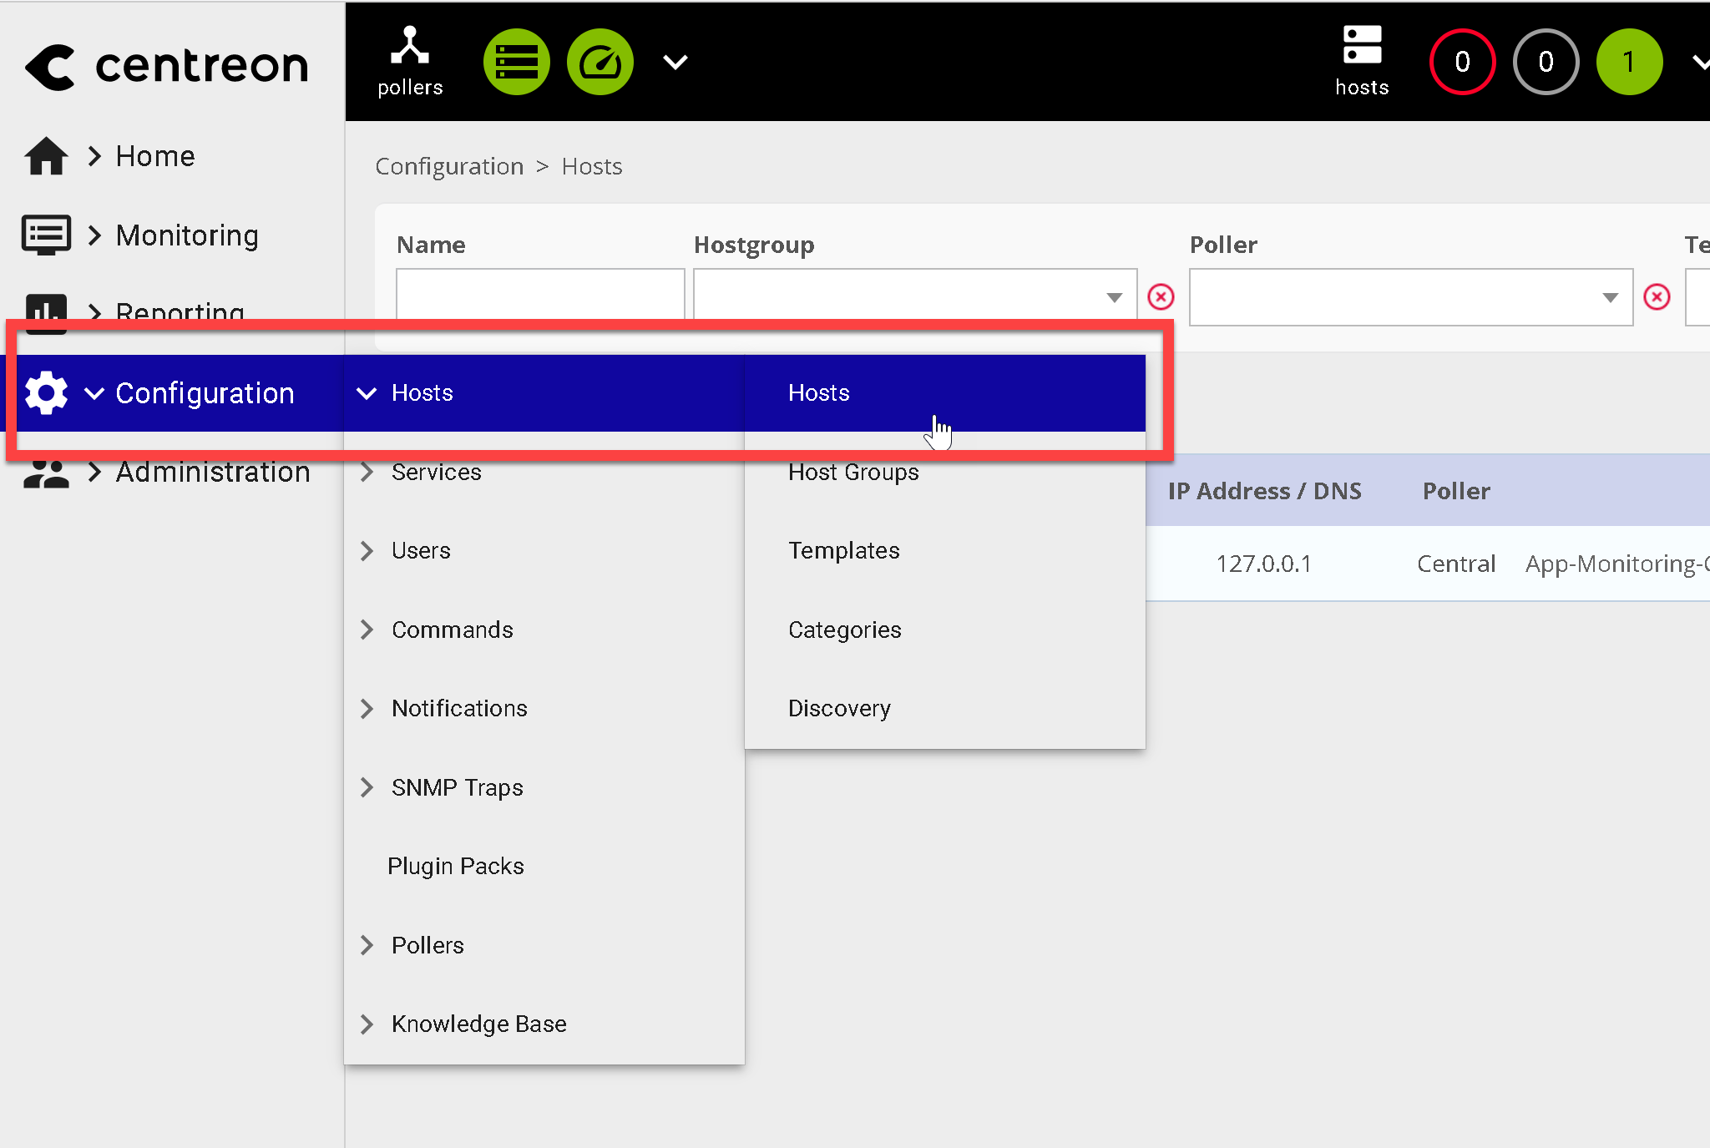1710x1148 pixels.
Task: Click the green database status icon
Action: point(516,62)
